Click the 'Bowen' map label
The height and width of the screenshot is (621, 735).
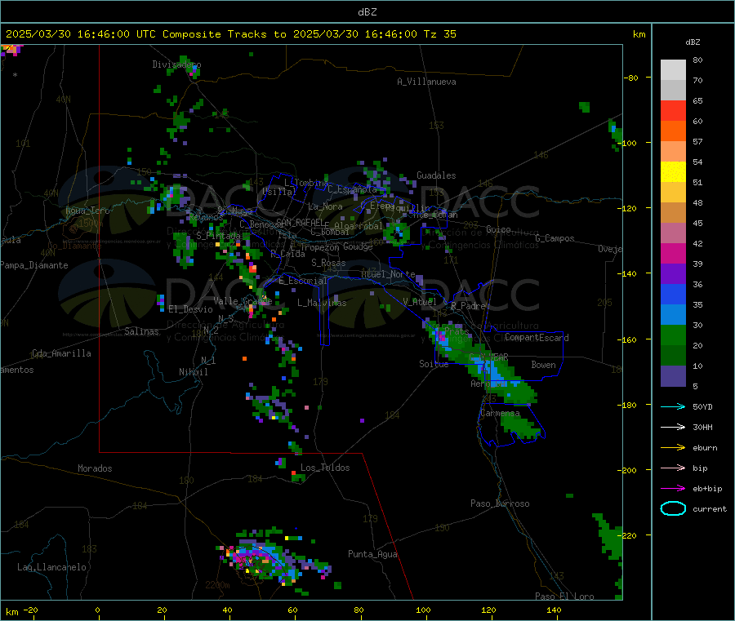(x=543, y=365)
